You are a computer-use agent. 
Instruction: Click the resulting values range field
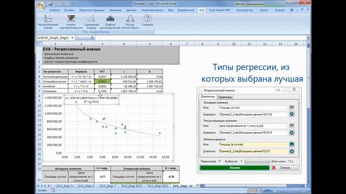tap(253, 133)
